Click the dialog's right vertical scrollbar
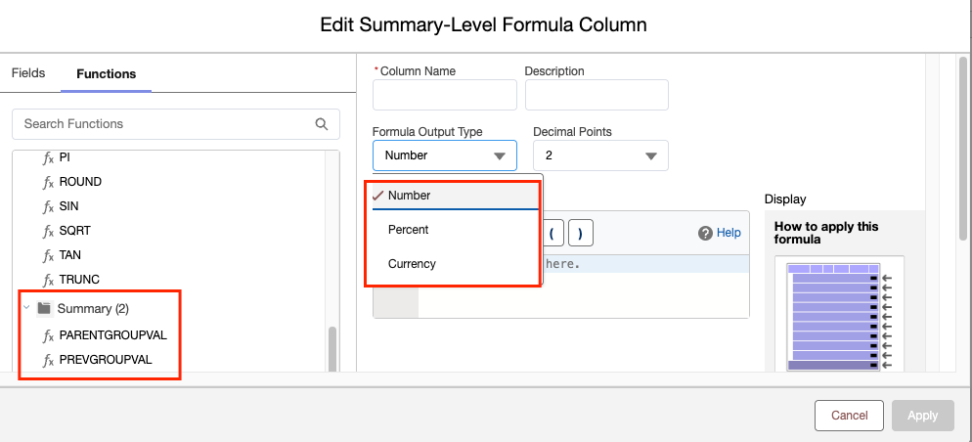The height and width of the screenshot is (442, 972). coord(962,149)
